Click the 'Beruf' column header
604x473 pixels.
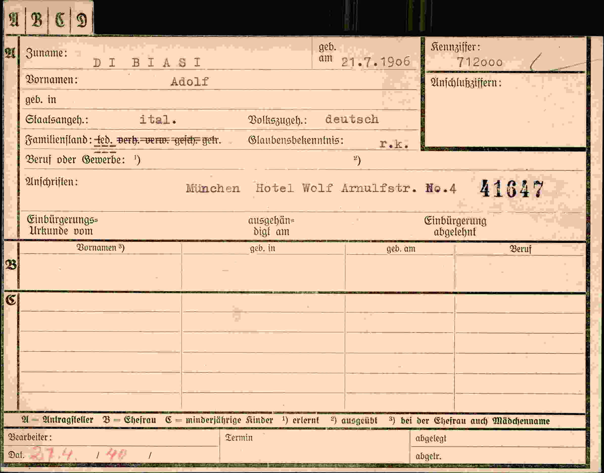(520, 249)
